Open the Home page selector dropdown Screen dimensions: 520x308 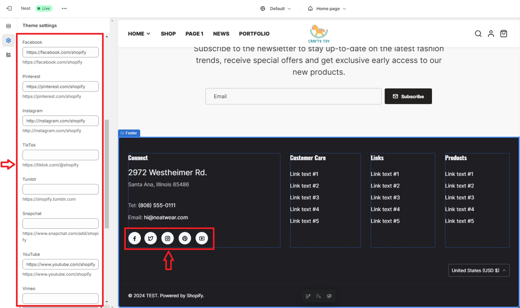(327, 8)
